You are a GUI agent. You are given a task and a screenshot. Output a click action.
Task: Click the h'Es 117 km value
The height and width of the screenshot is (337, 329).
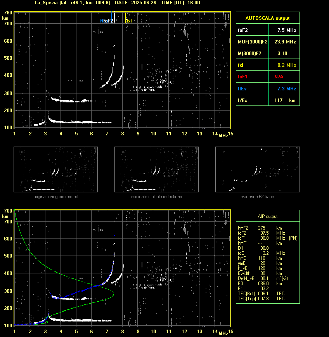[285, 100]
